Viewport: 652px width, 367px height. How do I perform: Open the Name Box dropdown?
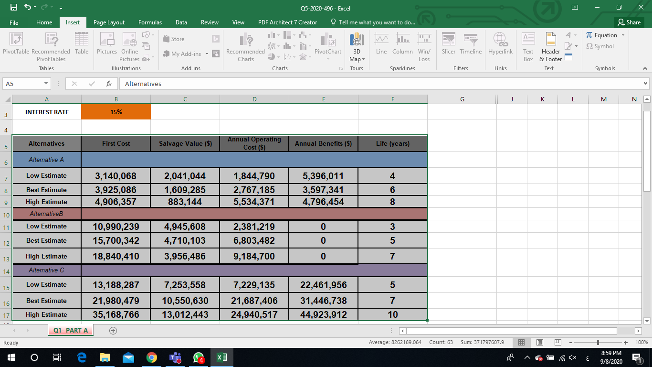point(46,84)
